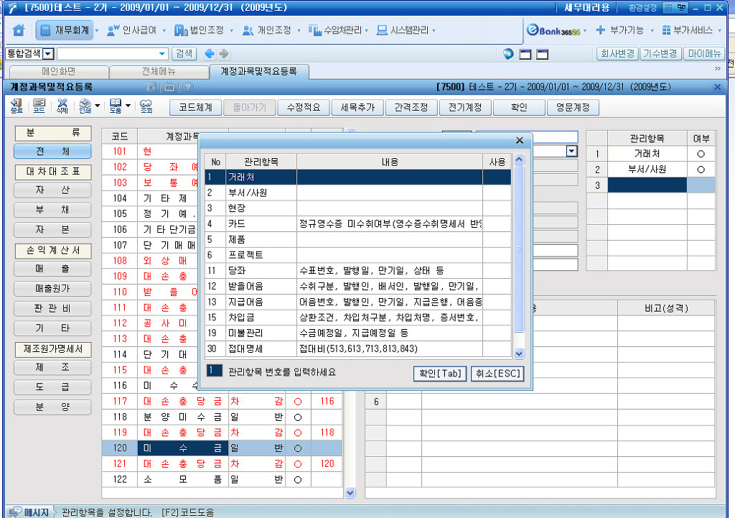Click the 인쇄 (print) toolbar icon

click(84, 106)
